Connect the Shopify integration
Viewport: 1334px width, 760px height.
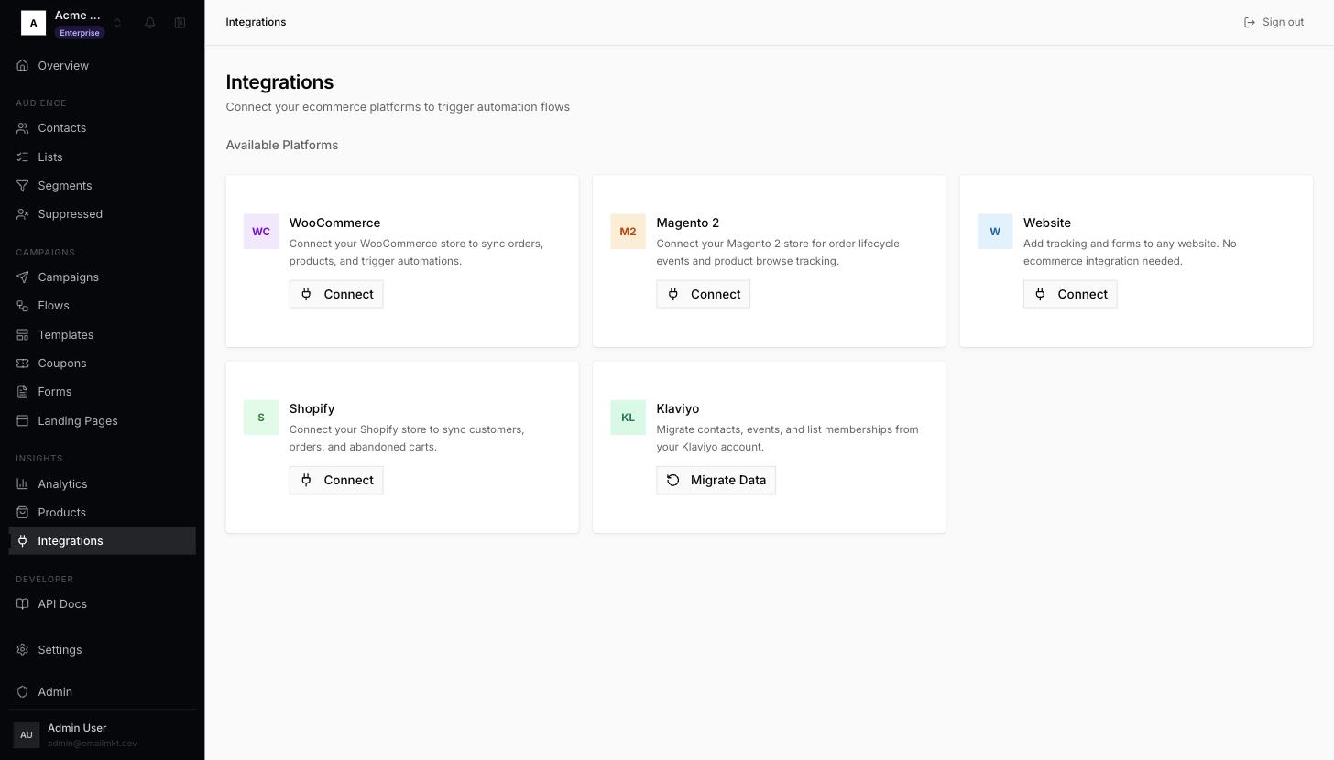[336, 480]
